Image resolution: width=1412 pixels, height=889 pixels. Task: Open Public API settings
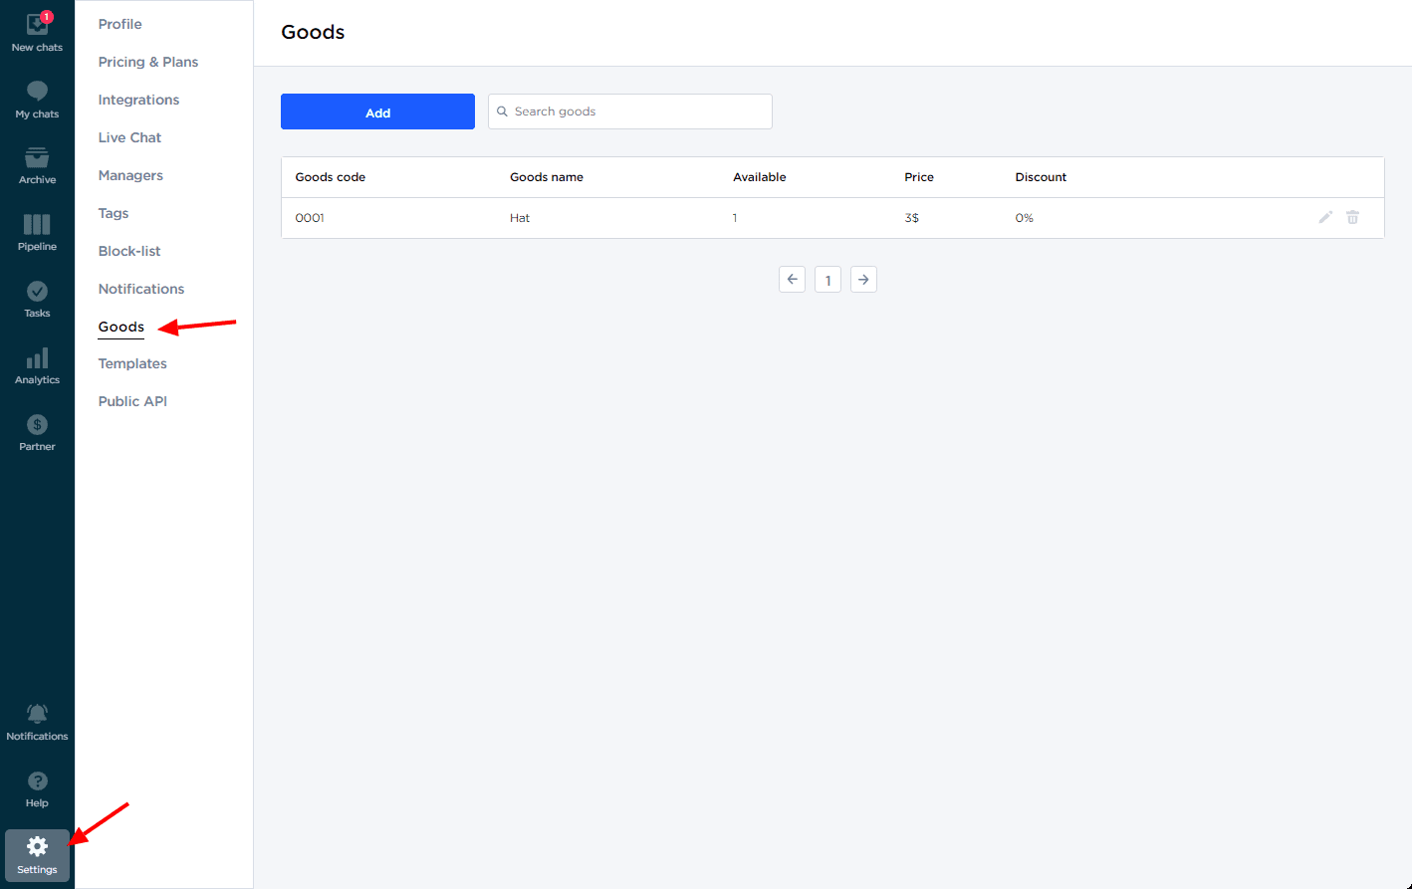coord(132,401)
